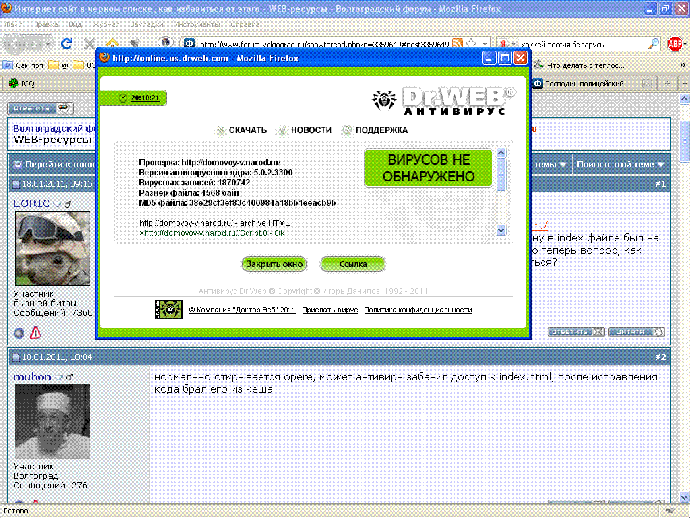Image resolution: width=690 pixels, height=518 pixels.
Task: Open the Сам.поп bookmark
Action: pyautogui.click(x=24, y=65)
